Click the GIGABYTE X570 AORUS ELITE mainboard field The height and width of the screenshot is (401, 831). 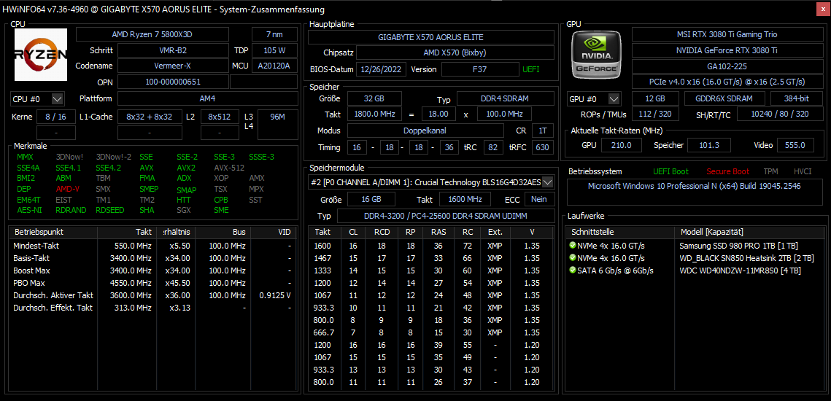coord(431,37)
